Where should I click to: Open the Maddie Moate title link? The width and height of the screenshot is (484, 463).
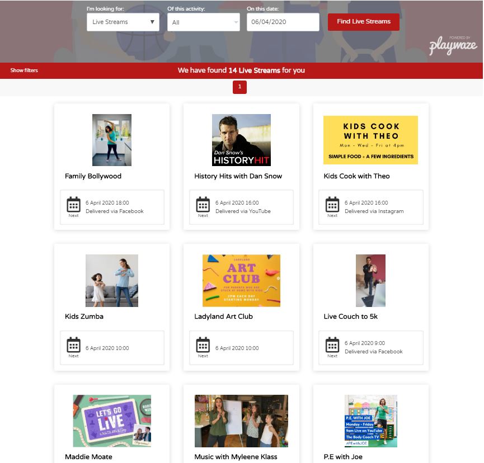[88, 457]
